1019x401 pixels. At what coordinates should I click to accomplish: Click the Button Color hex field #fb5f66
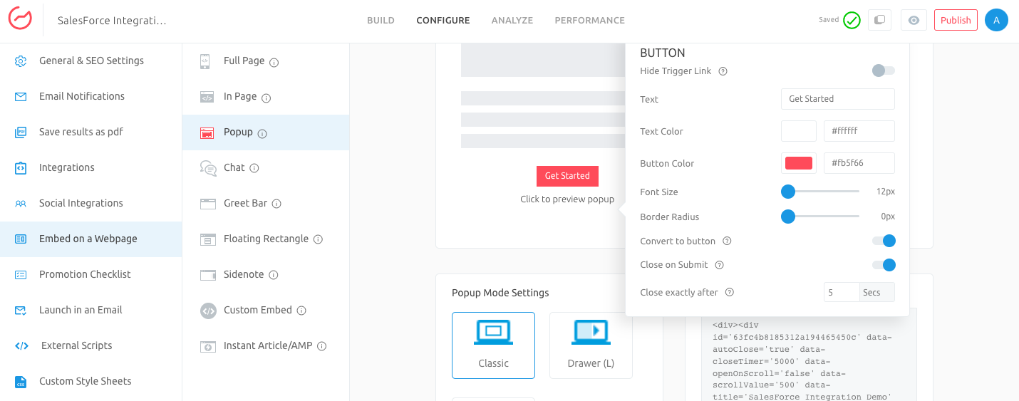click(859, 163)
